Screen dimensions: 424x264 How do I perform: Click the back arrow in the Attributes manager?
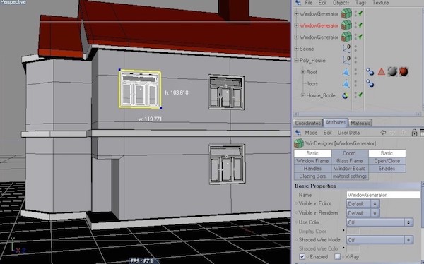tap(383, 133)
